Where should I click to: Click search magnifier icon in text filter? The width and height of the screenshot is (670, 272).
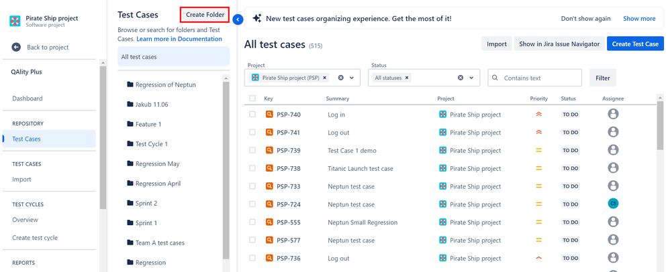[x=495, y=78]
